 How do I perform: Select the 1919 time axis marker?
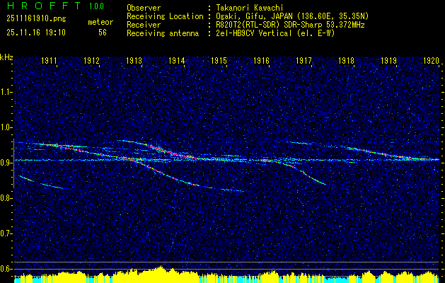tap(388, 61)
